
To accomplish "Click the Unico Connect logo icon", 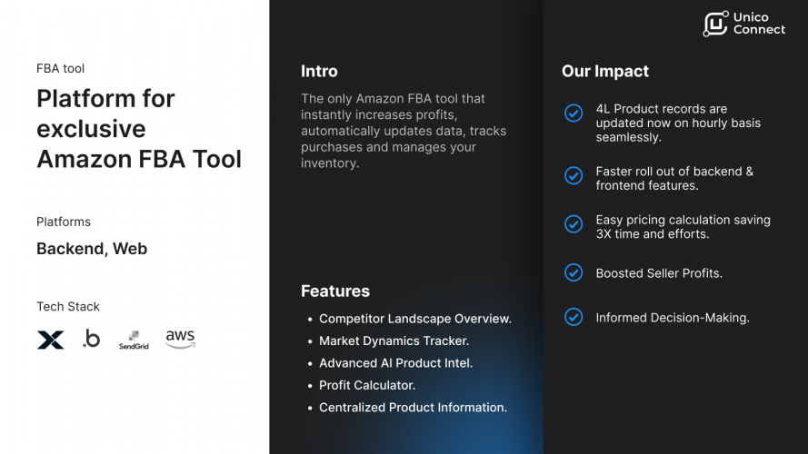I will (716, 24).
